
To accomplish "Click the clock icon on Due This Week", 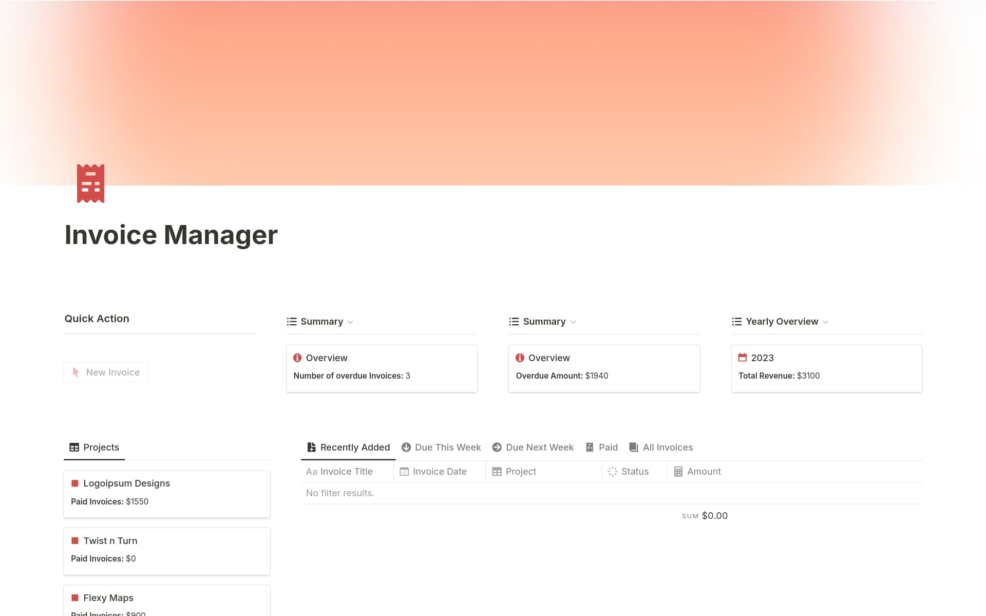I will point(406,447).
